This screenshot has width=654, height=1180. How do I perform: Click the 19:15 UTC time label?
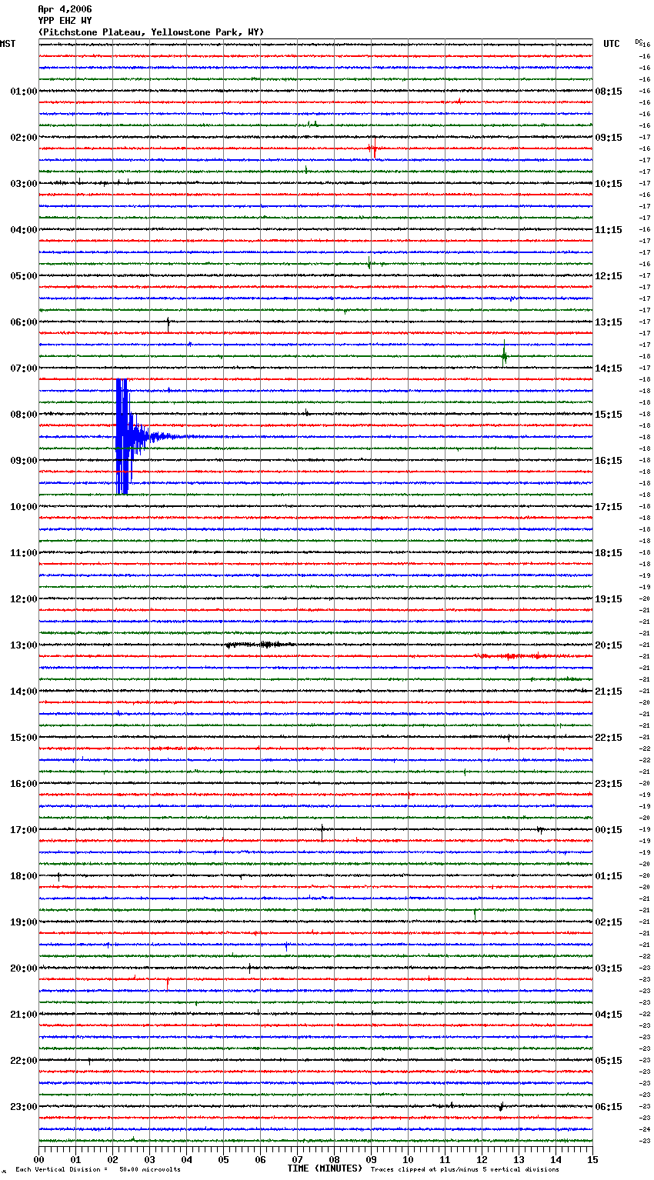(609, 599)
